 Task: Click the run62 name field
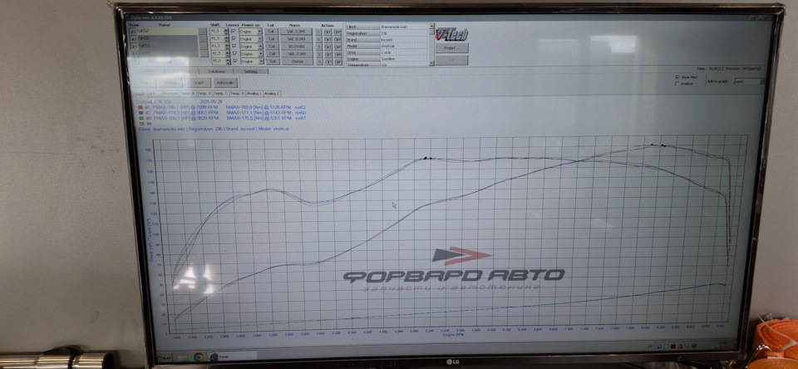click(x=167, y=31)
